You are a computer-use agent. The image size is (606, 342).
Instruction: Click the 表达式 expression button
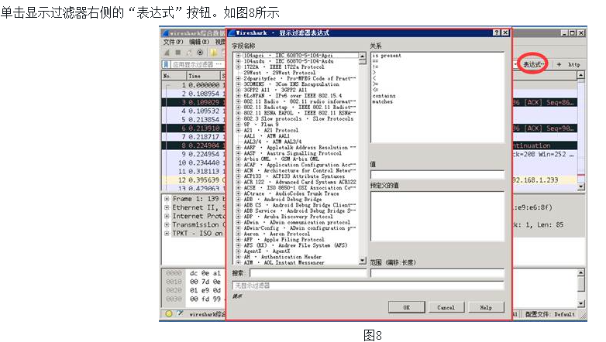(534, 64)
